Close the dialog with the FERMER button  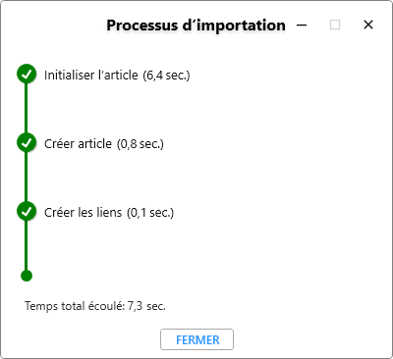pyautogui.click(x=196, y=339)
